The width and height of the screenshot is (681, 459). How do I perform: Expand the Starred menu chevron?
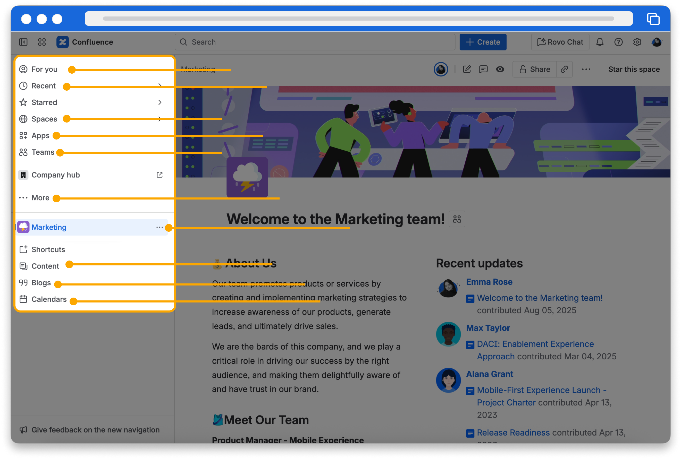160,102
